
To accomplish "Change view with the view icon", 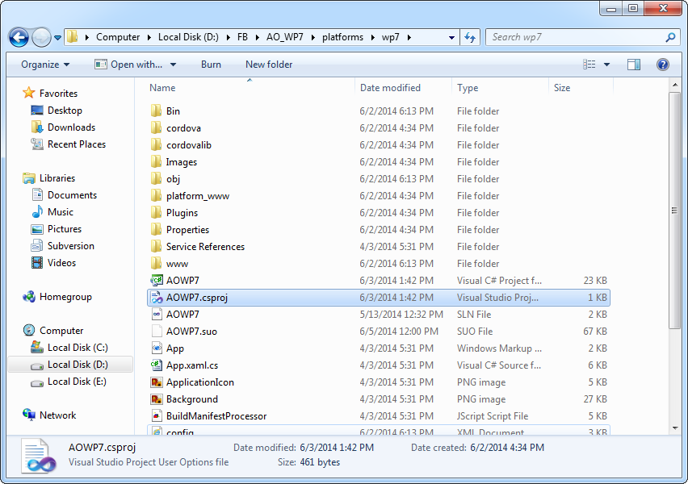I will click(589, 65).
